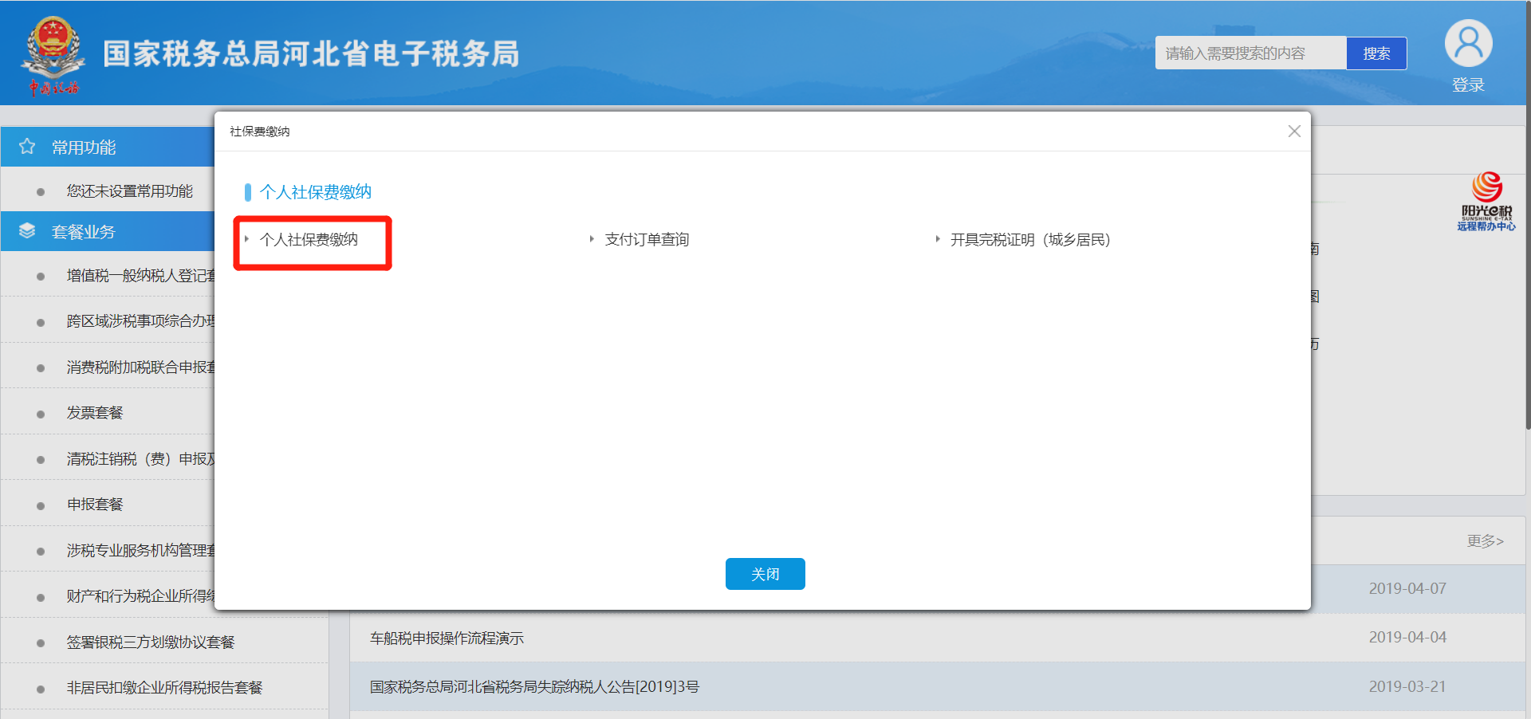The width and height of the screenshot is (1531, 719).
Task: Click the star icon beside 常用功能
Action: pyautogui.click(x=27, y=147)
